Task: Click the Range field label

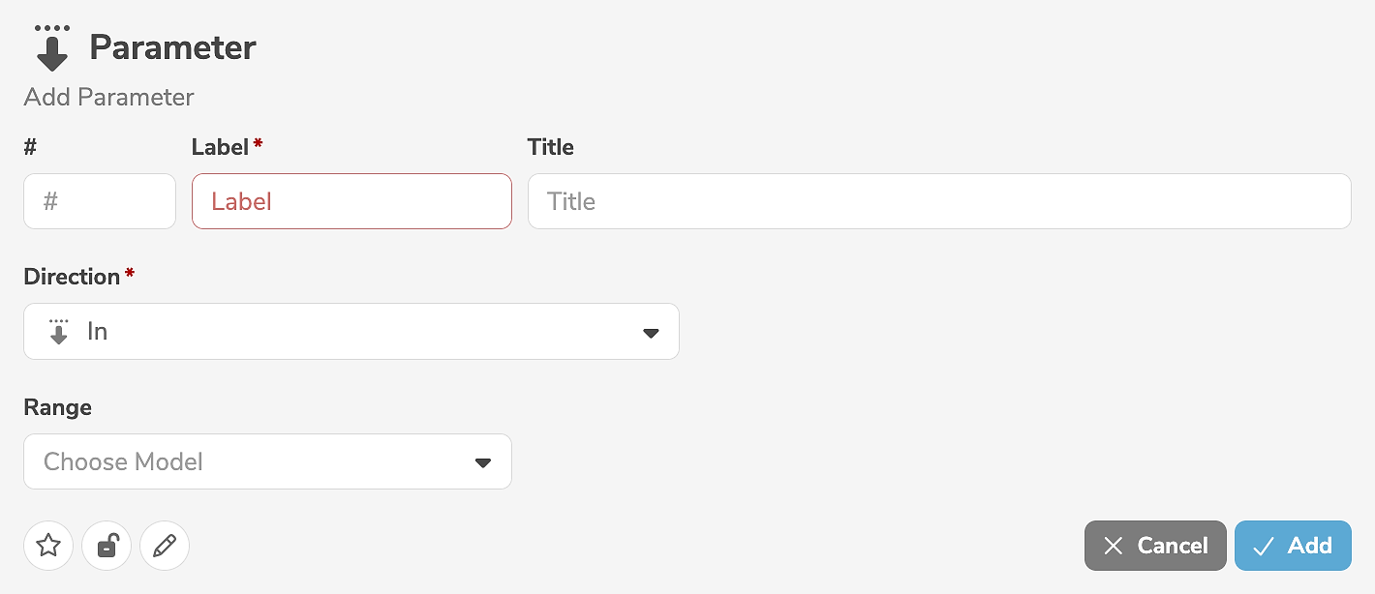Action: click(57, 407)
